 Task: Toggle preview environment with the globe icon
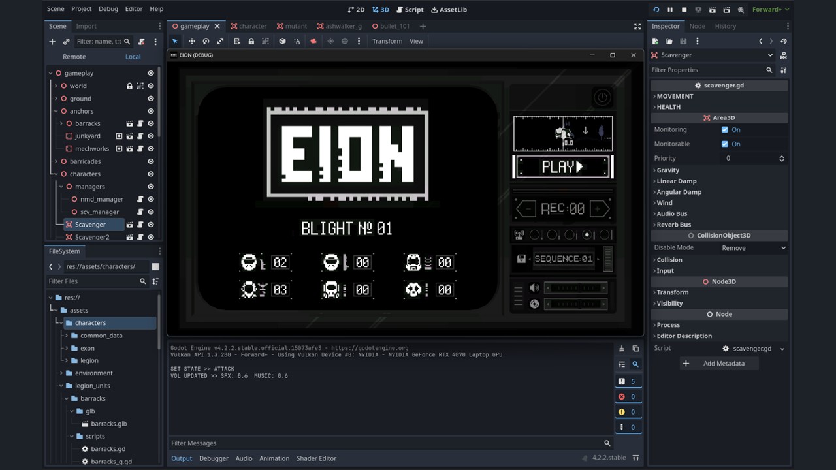click(345, 40)
